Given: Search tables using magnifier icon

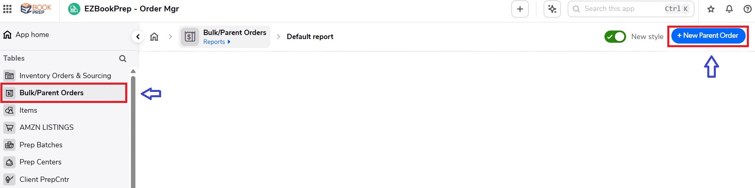Looking at the screenshot, I should pyautogui.click(x=123, y=59).
